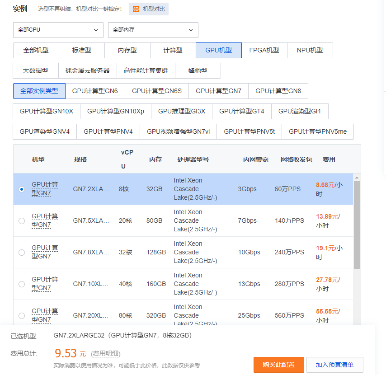Click the 128GB memory cell

156,253
